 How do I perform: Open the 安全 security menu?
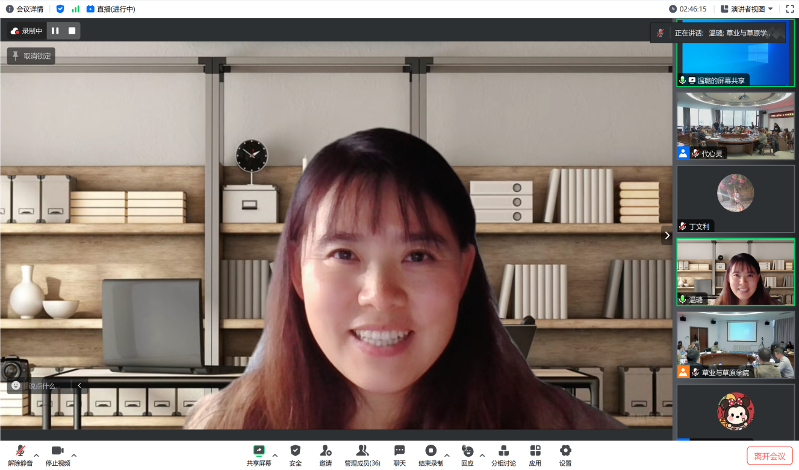[x=295, y=456]
